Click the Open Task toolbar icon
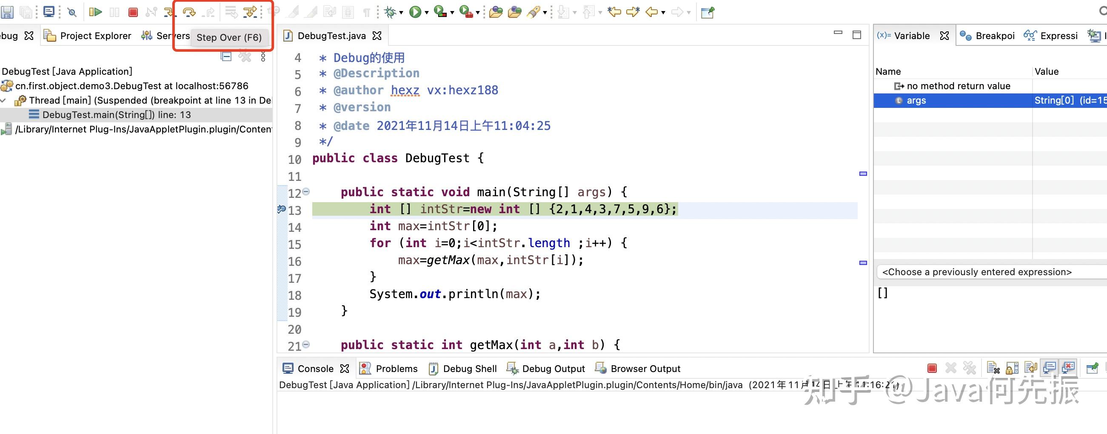The width and height of the screenshot is (1107, 434). tap(514, 12)
